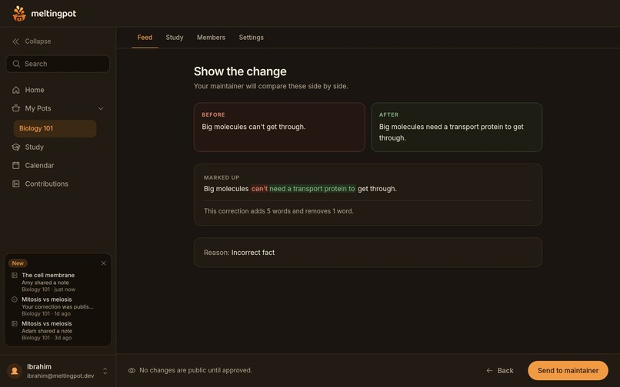The image size is (620, 387).
Task: Click the Calendar icon in sidebar
Action: tap(16, 165)
